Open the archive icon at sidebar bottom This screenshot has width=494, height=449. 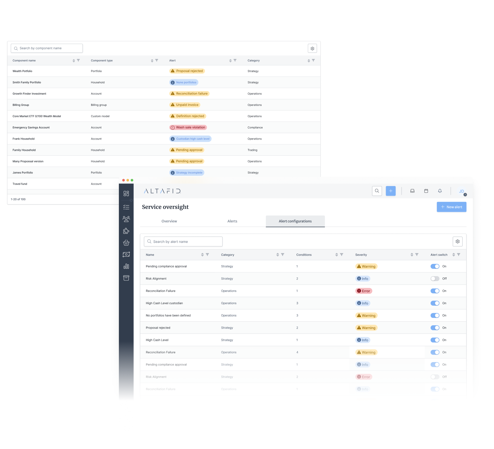click(126, 278)
